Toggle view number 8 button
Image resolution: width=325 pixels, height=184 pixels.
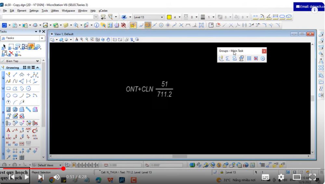click(x=97, y=165)
